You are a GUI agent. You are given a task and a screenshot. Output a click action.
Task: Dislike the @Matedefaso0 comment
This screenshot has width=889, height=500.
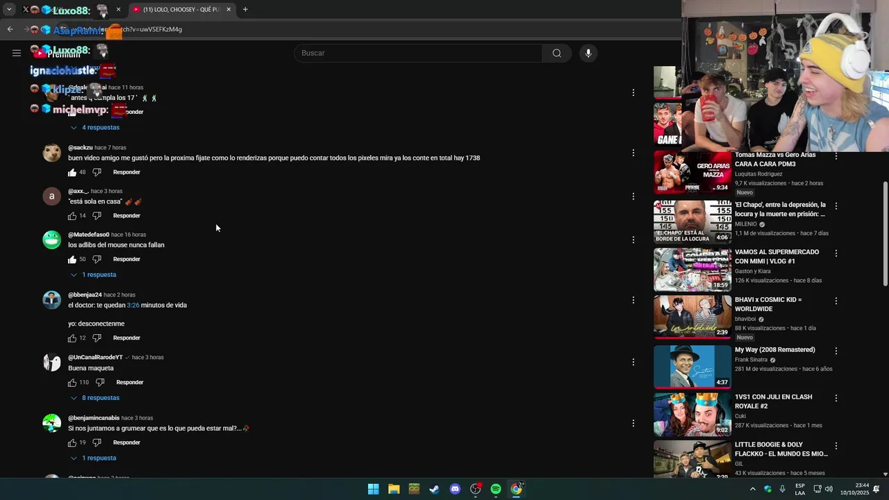tap(97, 260)
